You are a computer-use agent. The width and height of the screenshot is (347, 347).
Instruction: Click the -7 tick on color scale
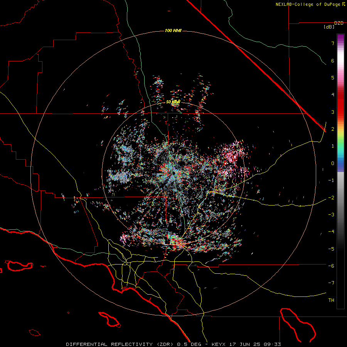(331, 283)
